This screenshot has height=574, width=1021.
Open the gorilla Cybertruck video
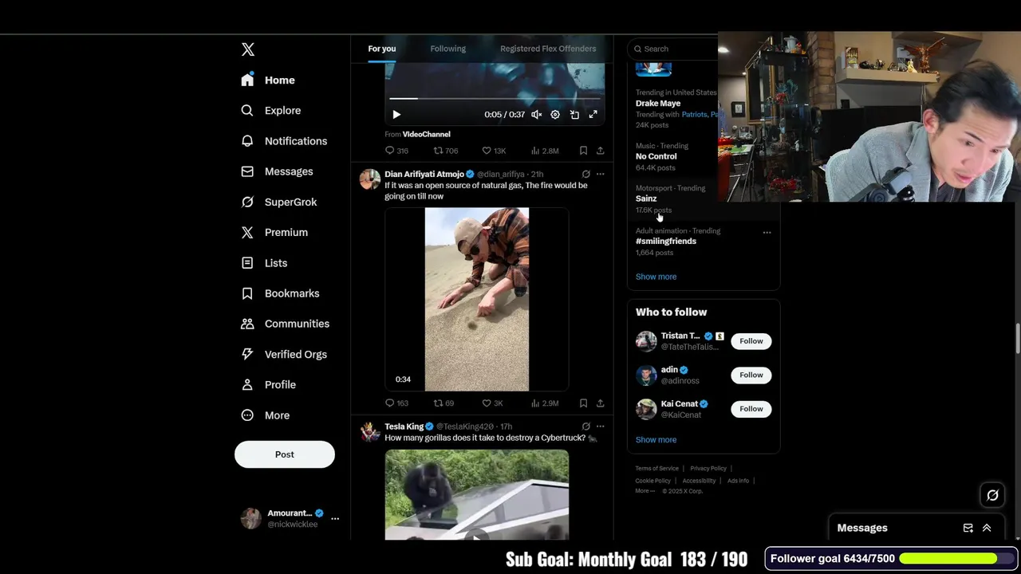[477, 495]
